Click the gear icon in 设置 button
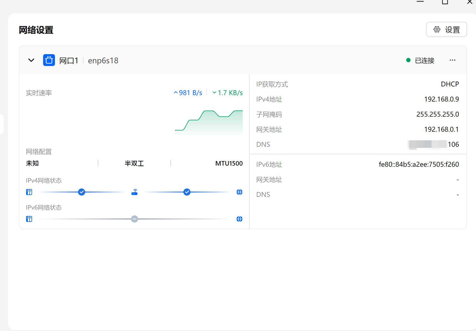 pos(437,30)
